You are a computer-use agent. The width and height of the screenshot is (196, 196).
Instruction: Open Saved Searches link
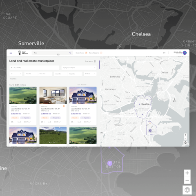point(96,53)
